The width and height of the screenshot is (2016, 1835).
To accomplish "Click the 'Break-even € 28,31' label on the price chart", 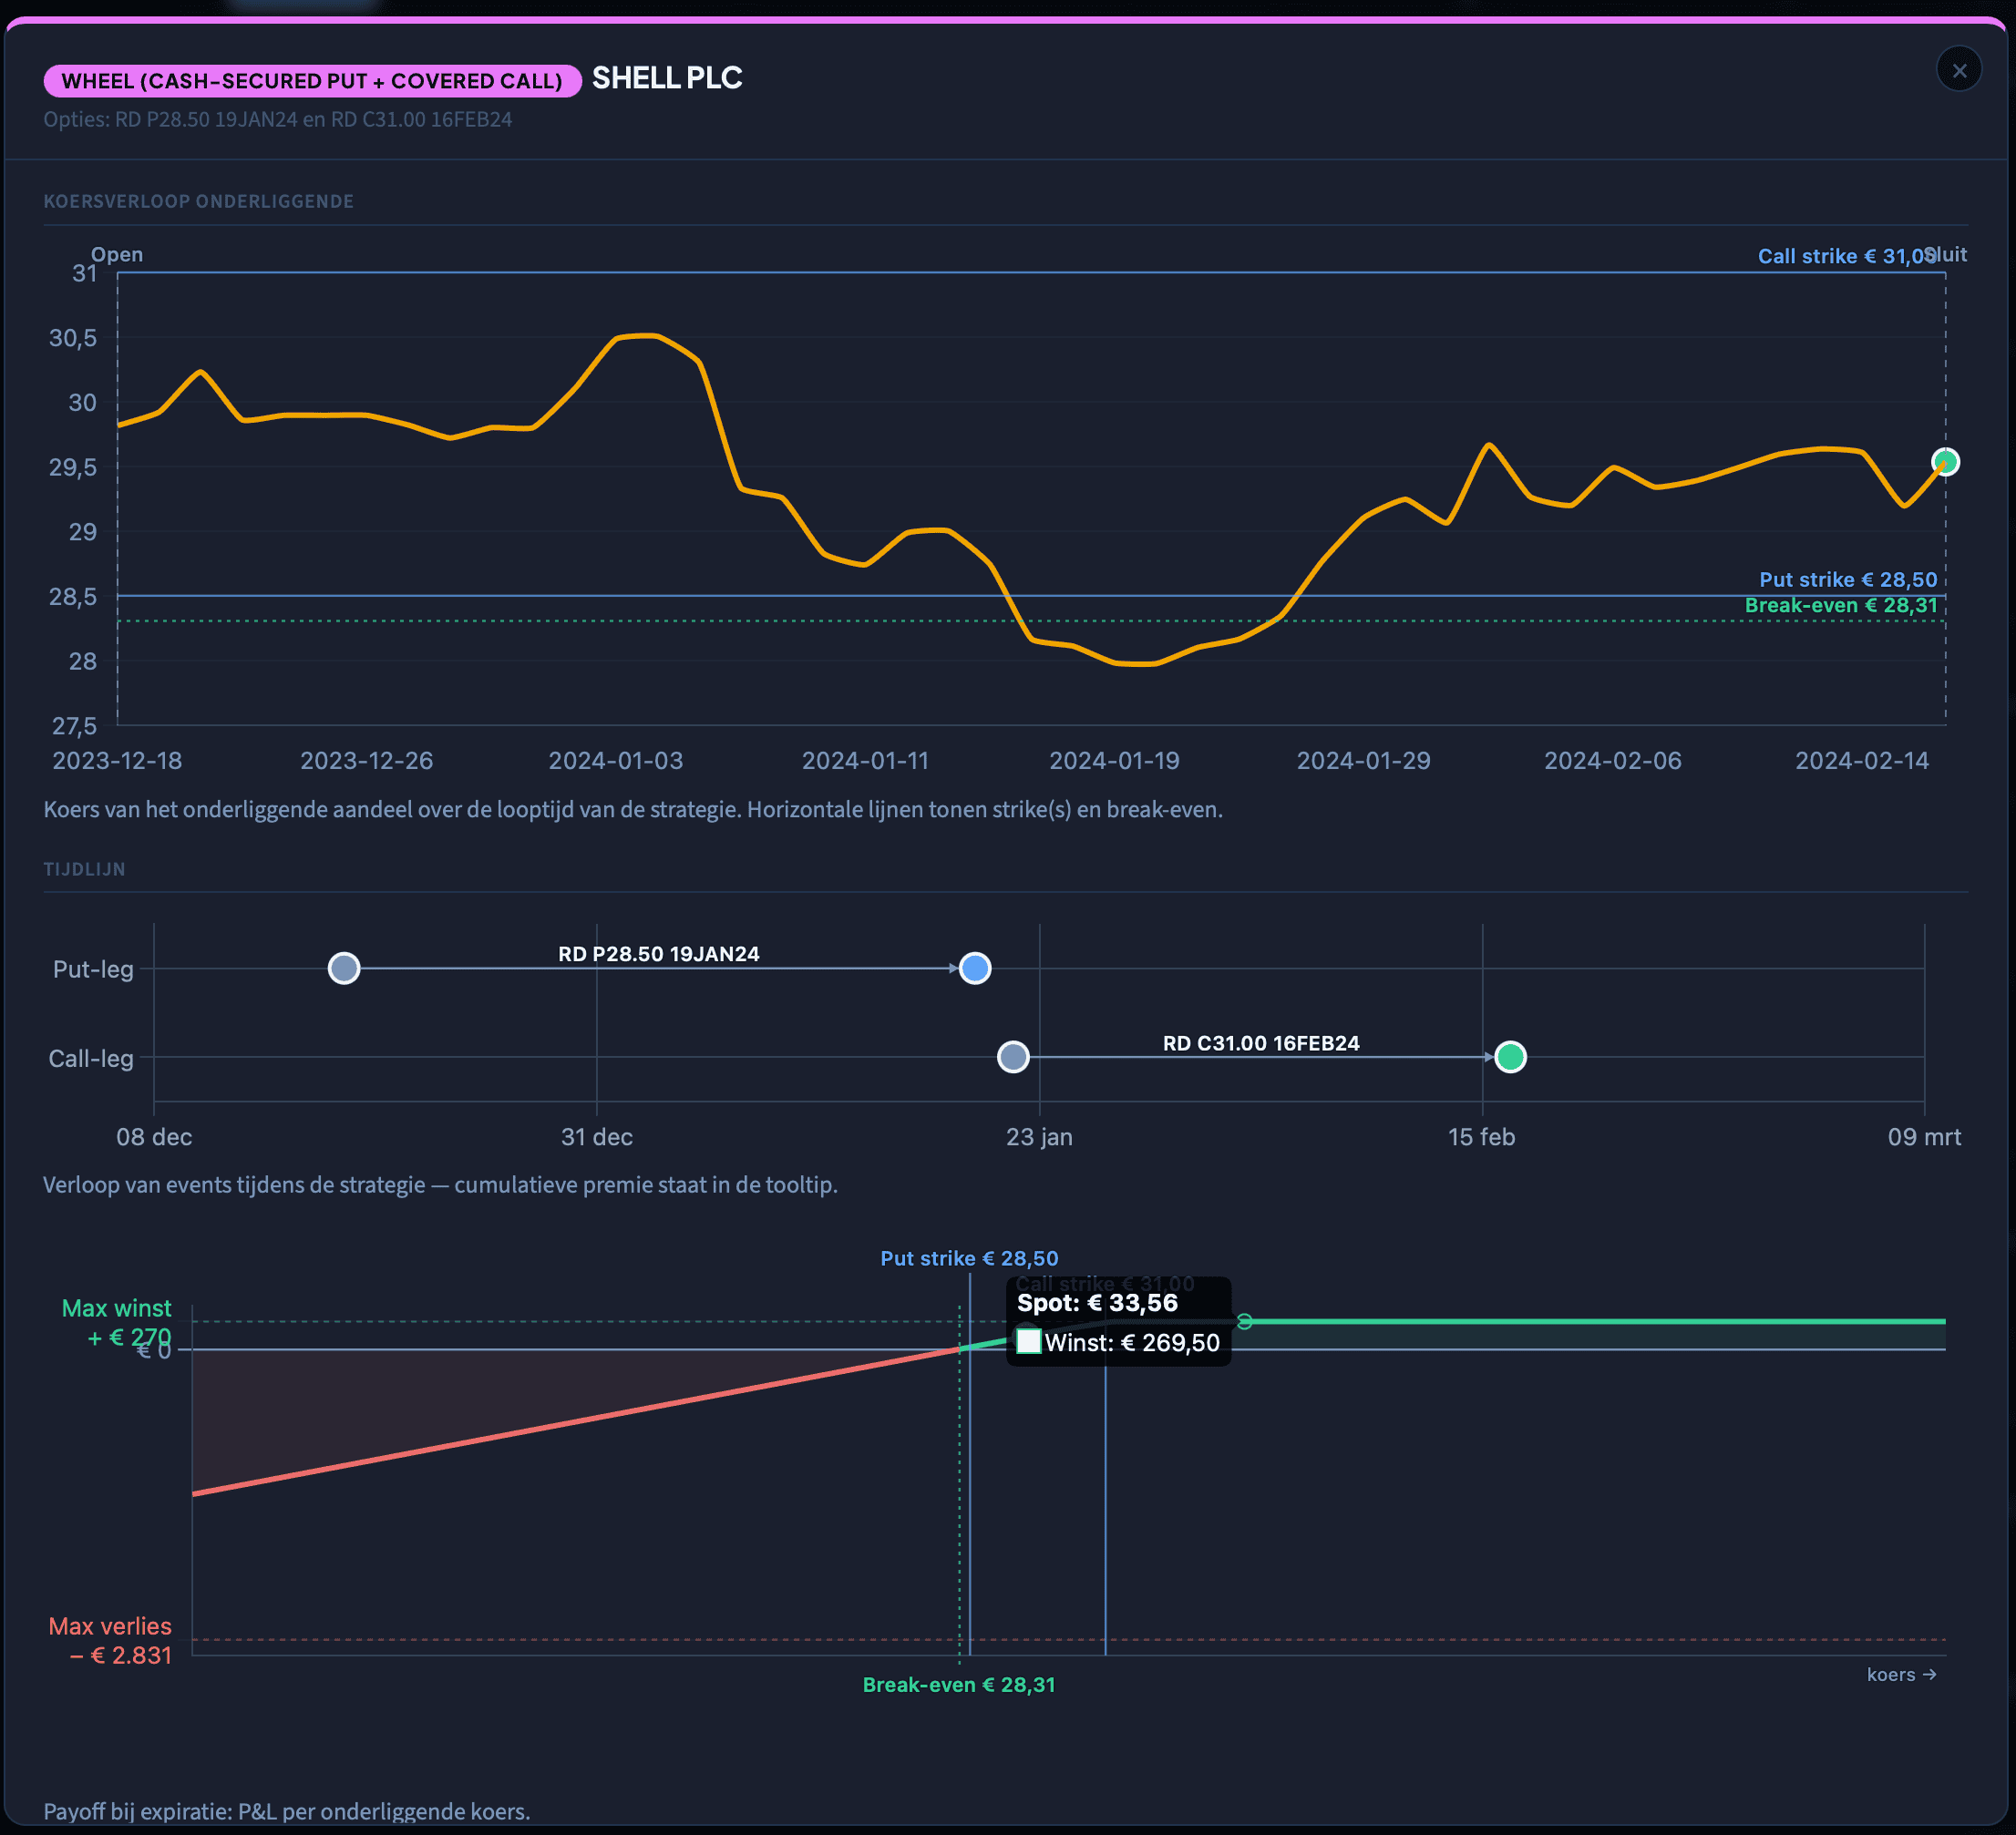I will 1840,605.
